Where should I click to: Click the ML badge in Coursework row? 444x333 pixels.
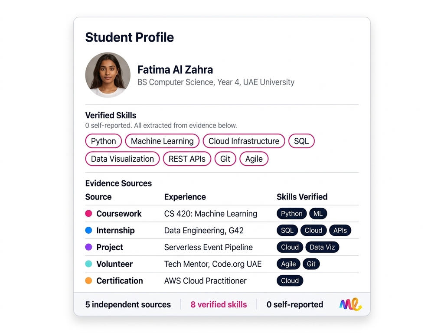[318, 213]
